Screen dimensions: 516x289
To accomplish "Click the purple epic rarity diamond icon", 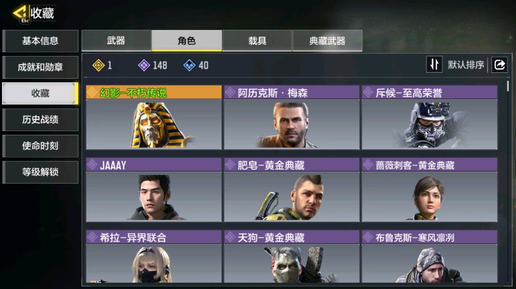I will 144,65.
